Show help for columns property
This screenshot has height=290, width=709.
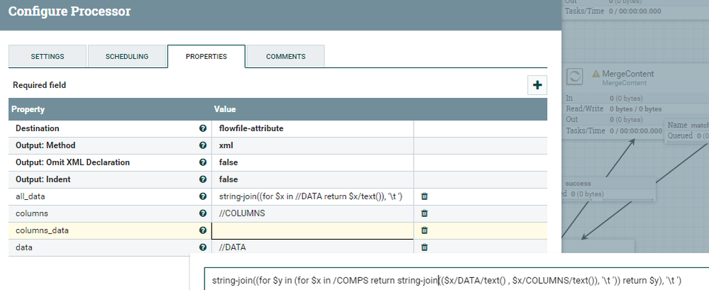(203, 213)
